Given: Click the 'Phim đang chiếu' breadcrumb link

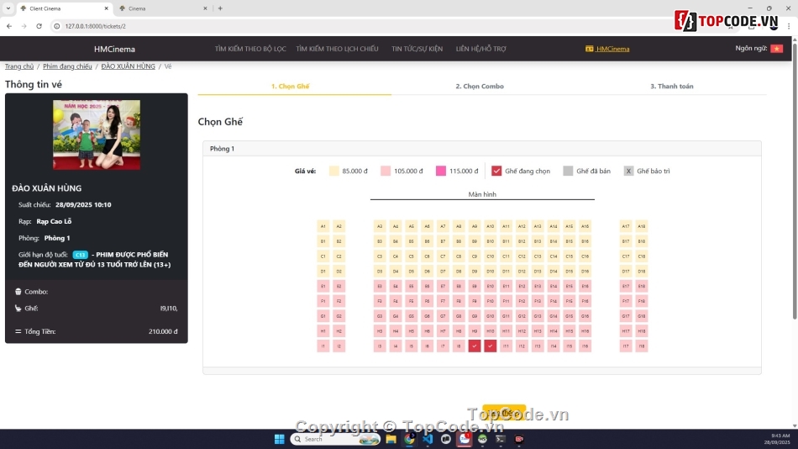Looking at the screenshot, I should click(x=67, y=66).
